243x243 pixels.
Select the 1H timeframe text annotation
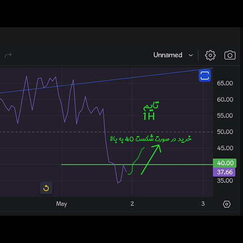click(149, 116)
